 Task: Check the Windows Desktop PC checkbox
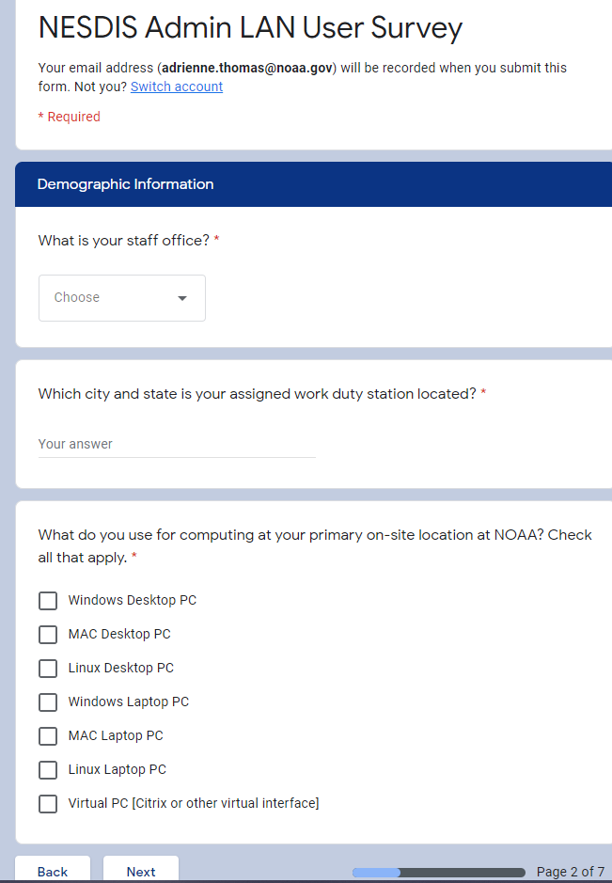pos(48,601)
